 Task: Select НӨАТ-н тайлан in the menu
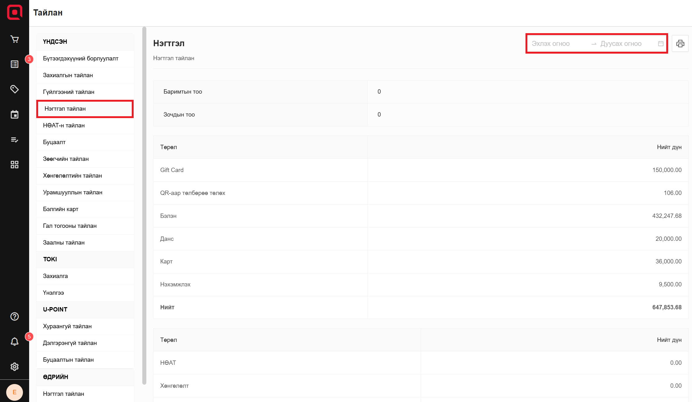(64, 126)
